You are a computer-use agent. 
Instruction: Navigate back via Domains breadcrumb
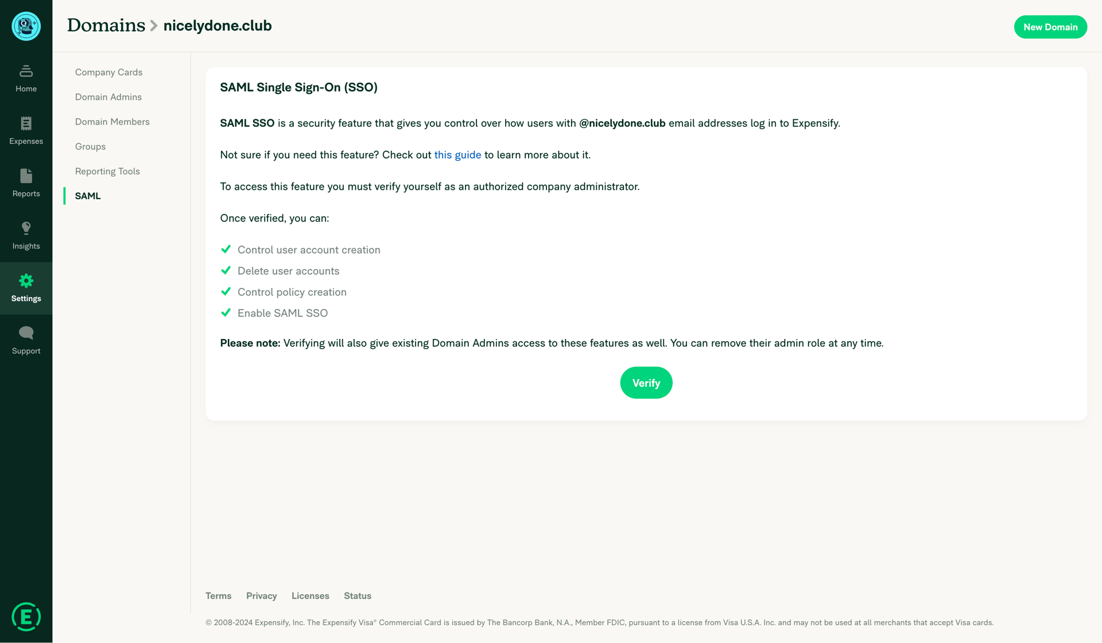click(x=106, y=25)
